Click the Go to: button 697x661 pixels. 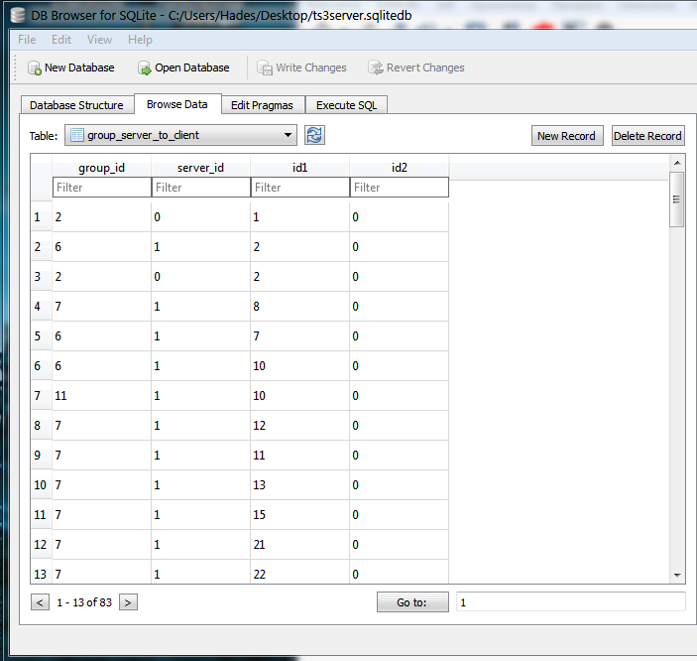(x=412, y=602)
